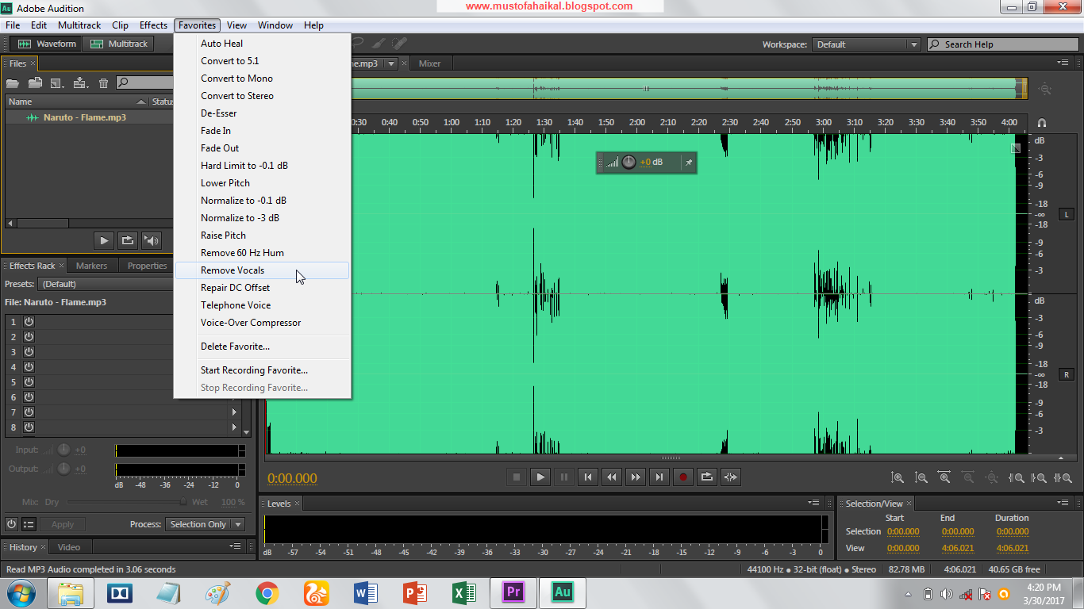This screenshot has width=1084, height=609.
Task: Click the volume knob in the floating HUD
Action: click(628, 163)
